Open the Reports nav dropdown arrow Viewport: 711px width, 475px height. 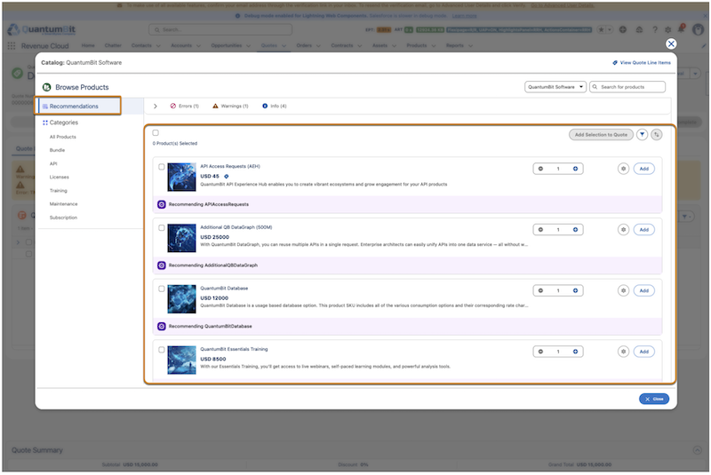[x=470, y=46]
